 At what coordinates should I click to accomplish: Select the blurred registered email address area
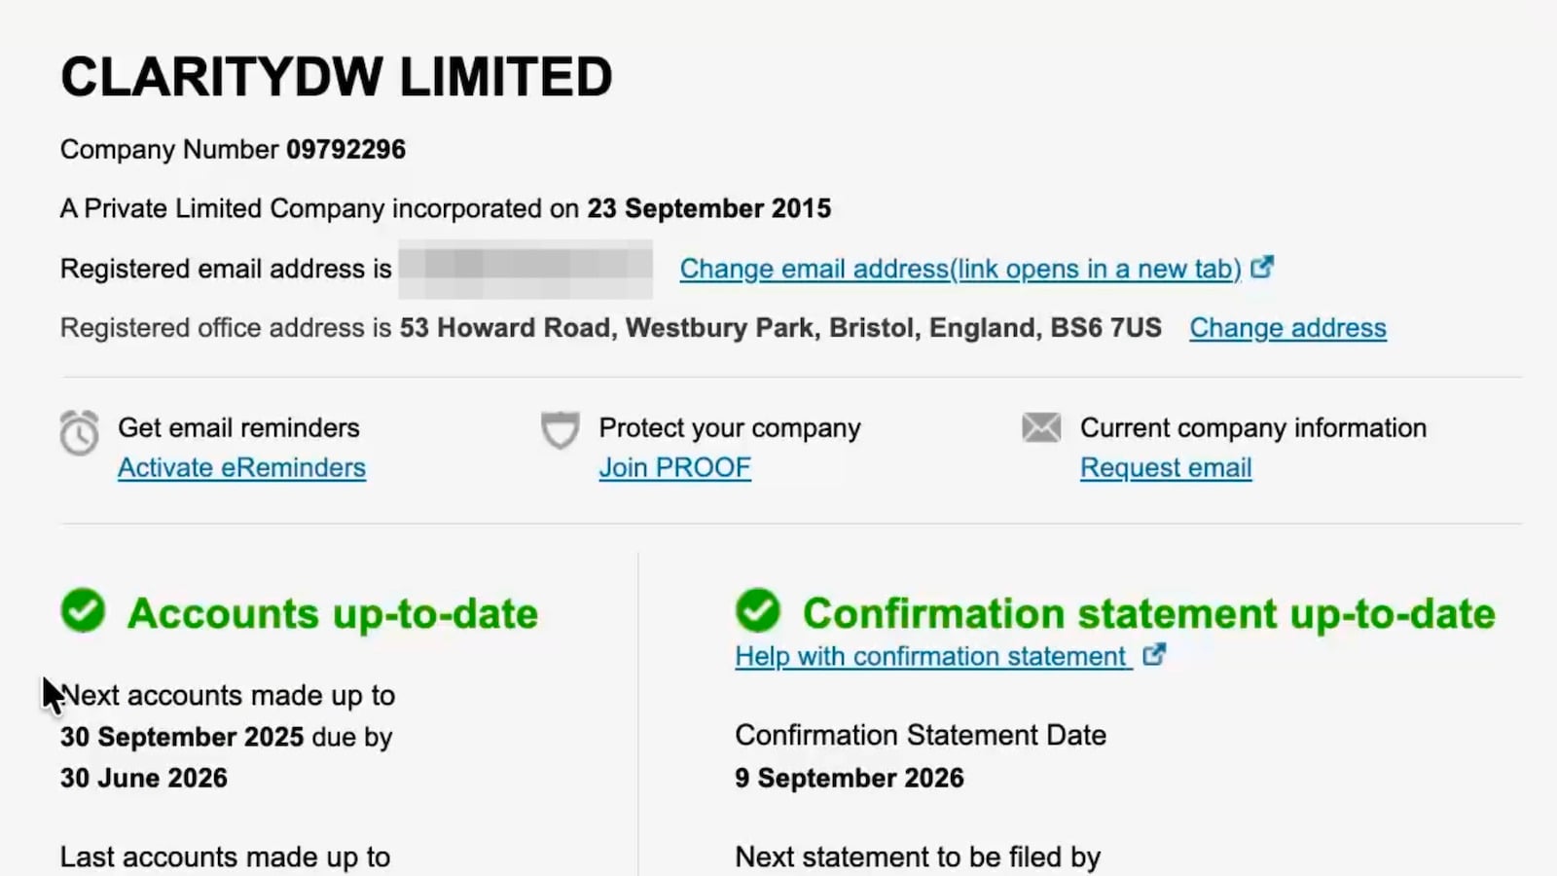pyautogui.click(x=525, y=269)
